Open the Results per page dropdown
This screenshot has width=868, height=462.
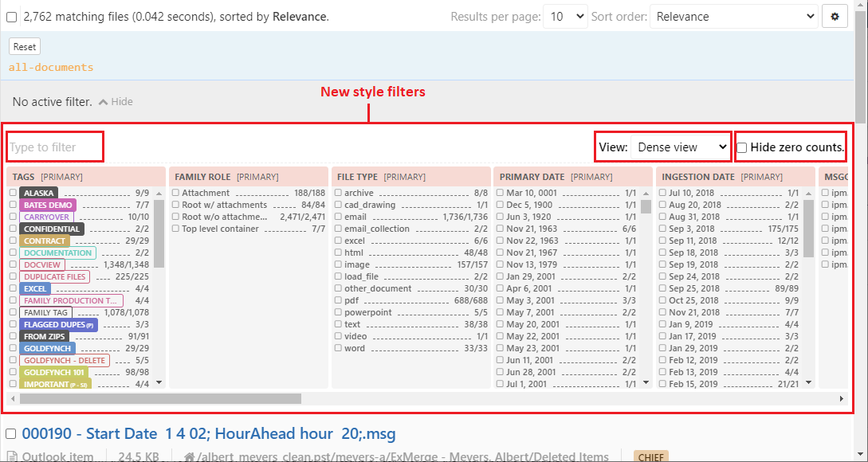coord(564,17)
